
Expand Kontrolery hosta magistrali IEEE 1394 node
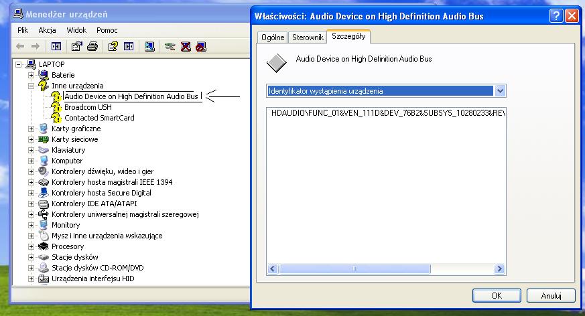(x=31, y=183)
